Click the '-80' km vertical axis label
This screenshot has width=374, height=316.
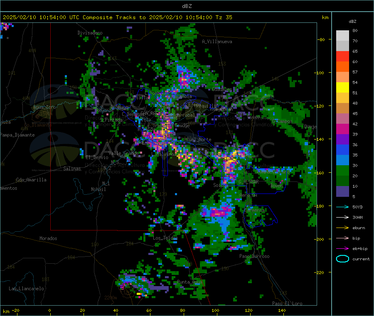(x=321, y=39)
